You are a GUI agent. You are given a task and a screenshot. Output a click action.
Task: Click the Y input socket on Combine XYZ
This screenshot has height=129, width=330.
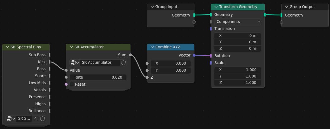pos(147,70)
